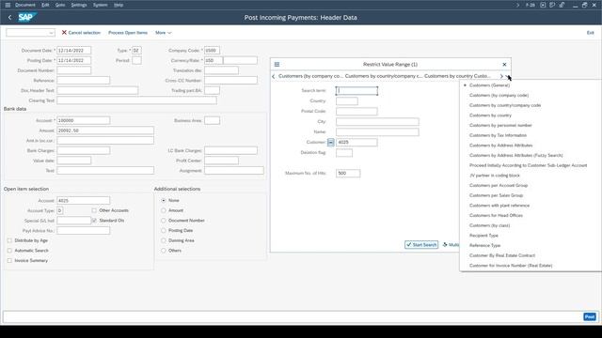Viewport: 602px width, 338px height.
Task: Select the None radio button
Action: click(164, 200)
